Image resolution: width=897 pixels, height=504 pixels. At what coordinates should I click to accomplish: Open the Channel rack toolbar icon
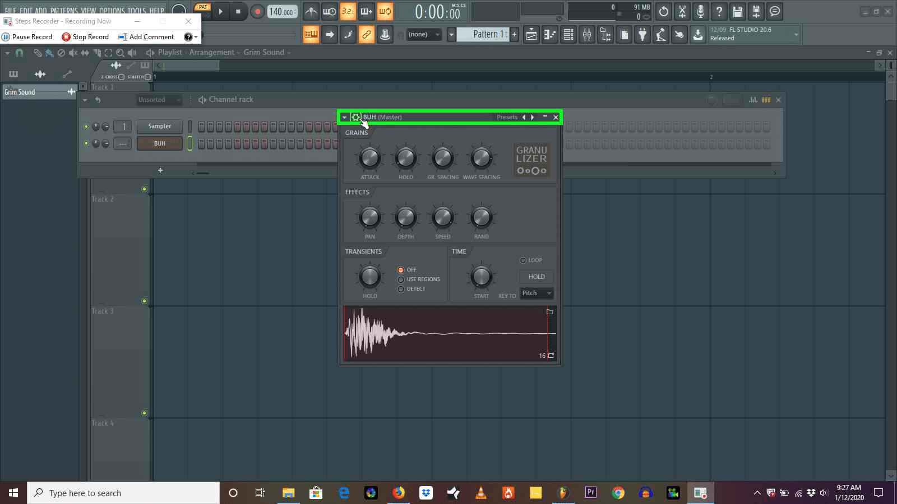568,35
